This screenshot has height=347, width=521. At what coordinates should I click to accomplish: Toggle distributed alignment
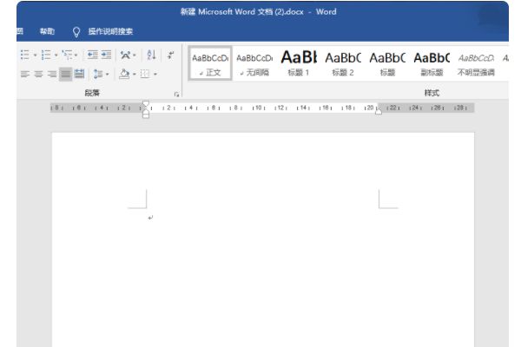tap(80, 74)
